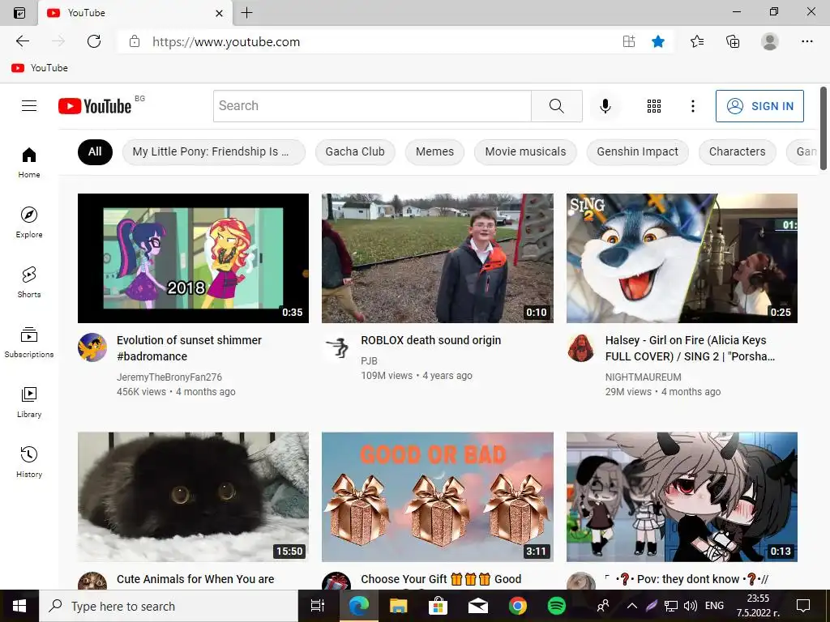Image resolution: width=830 pixels, height=622 pixels.
Task: Close the YouTube browser tab
Action: coord(219,13)
